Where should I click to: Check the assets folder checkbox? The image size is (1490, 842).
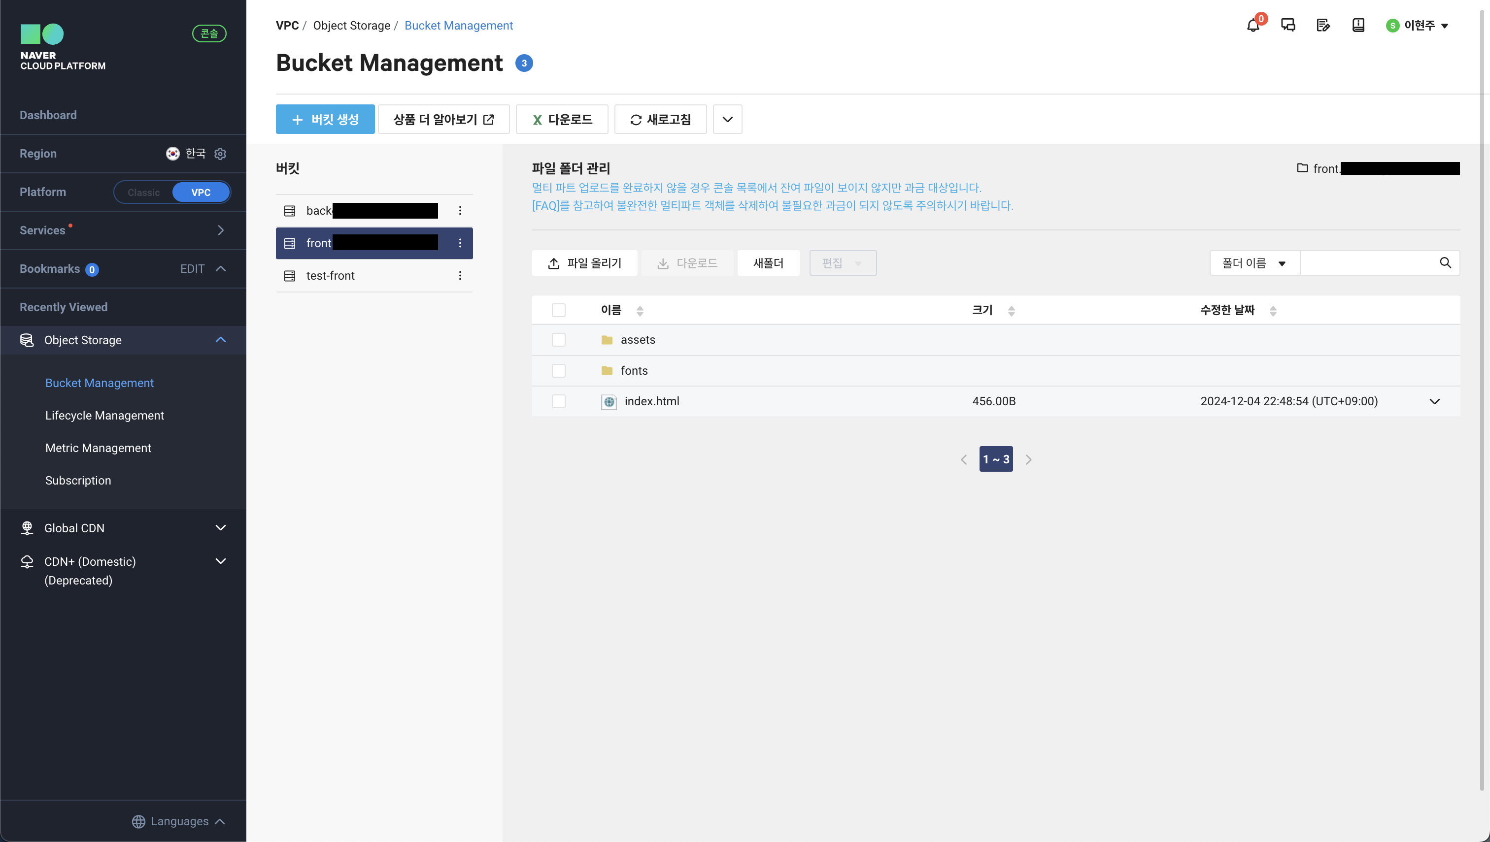pyautogui.click(x=558, y=340)
